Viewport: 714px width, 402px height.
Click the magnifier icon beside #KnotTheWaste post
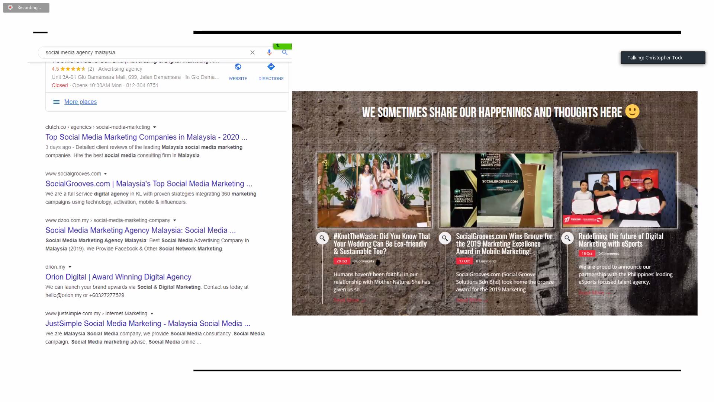pyautogui.click(x=322, y=238)
